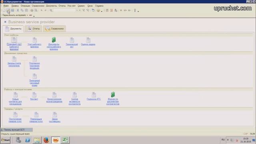Click the memory M- toolbar button

click(x=130, y=10)
